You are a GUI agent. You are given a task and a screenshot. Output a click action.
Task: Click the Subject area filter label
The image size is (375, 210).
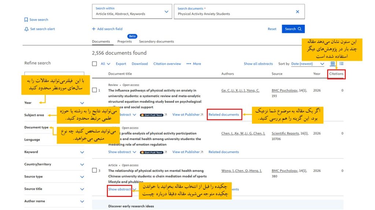click(x=34, y=115)
